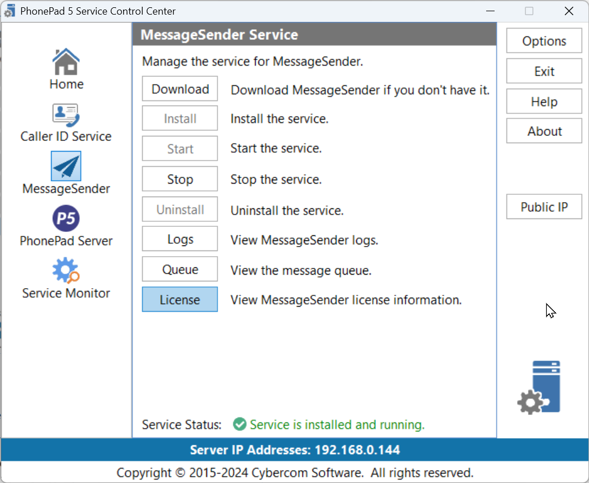
Task: Select the Caller ID Service icon
Action: coord(66,115)
